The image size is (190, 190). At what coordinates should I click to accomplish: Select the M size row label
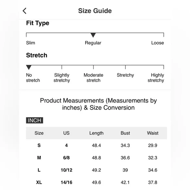point(39,158)
